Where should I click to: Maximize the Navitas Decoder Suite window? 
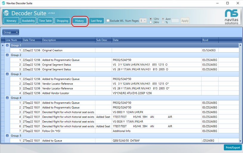(x=227, y=3)
